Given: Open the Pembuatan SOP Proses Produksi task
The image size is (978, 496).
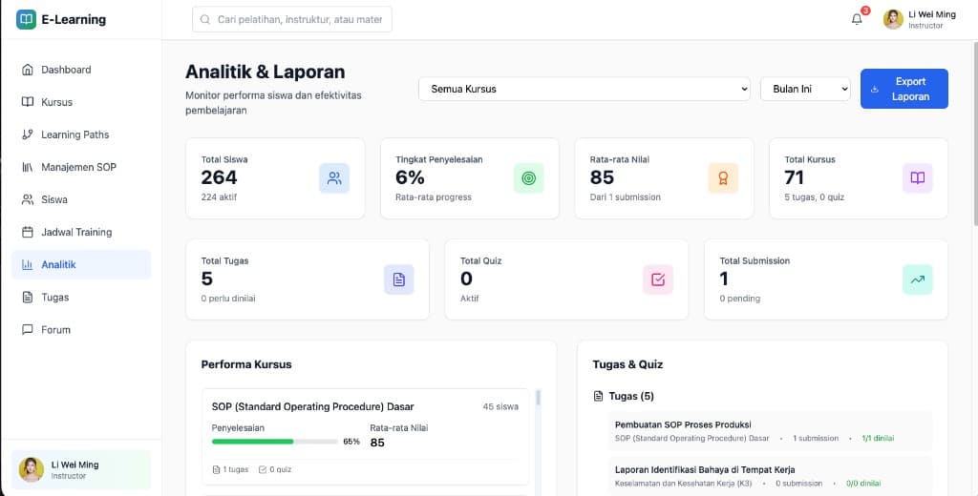Looking at the screenshot, I should coord(683,424).
